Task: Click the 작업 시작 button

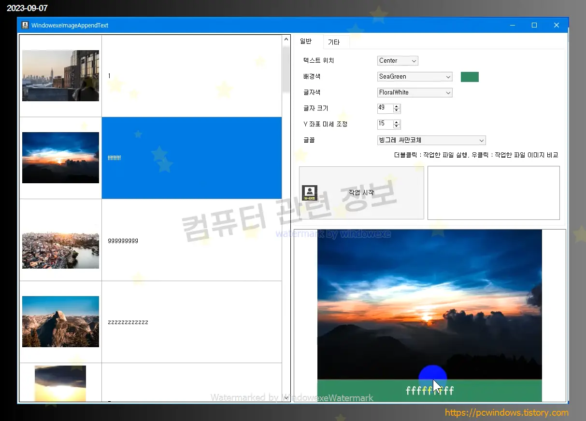Action: point(361,193)
